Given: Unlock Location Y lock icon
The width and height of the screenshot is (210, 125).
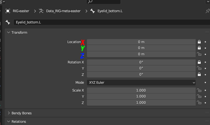Looking at the screenshot, I should click(199, 48).
